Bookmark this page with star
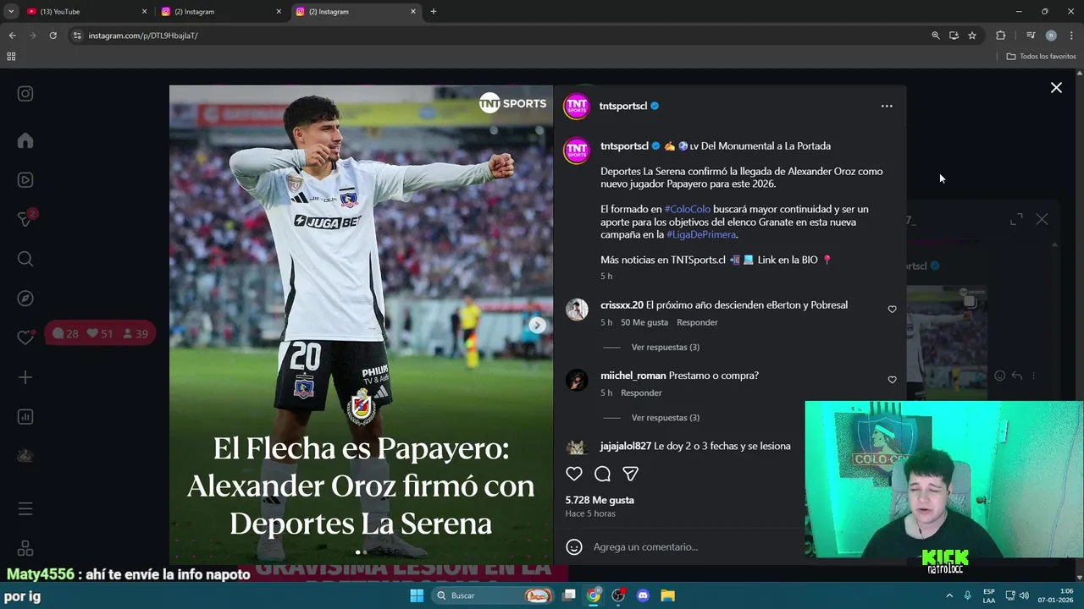 [972, 36]
